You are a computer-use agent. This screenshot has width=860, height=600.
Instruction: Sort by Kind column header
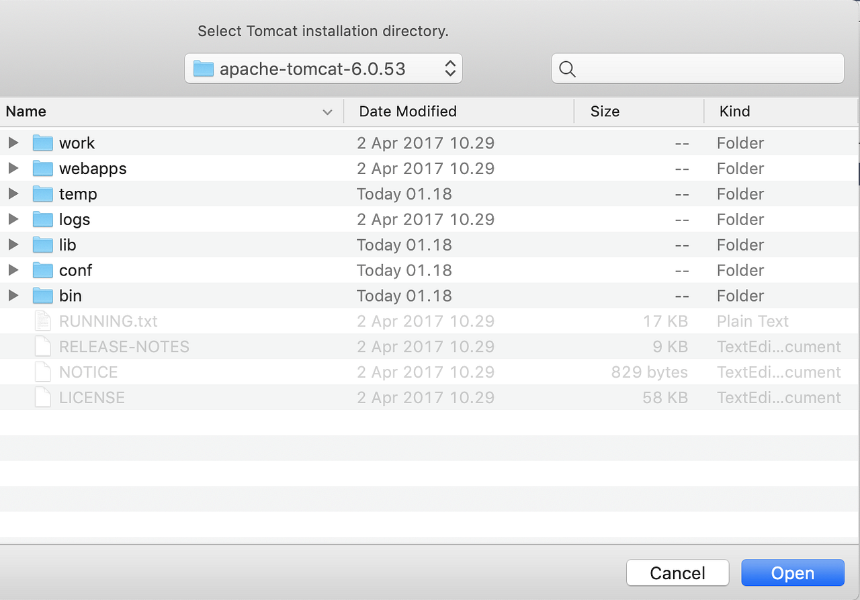pos(781,112)
